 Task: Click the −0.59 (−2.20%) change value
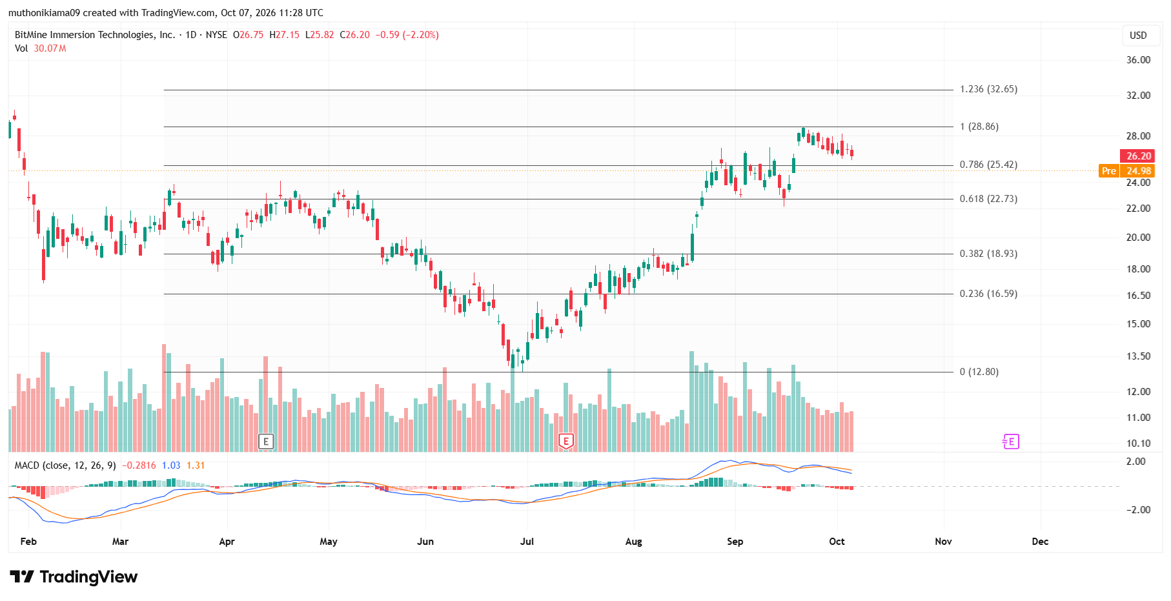tap(407, 35)
